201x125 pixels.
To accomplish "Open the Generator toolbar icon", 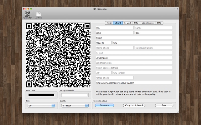I will click(x=28, y=15).
